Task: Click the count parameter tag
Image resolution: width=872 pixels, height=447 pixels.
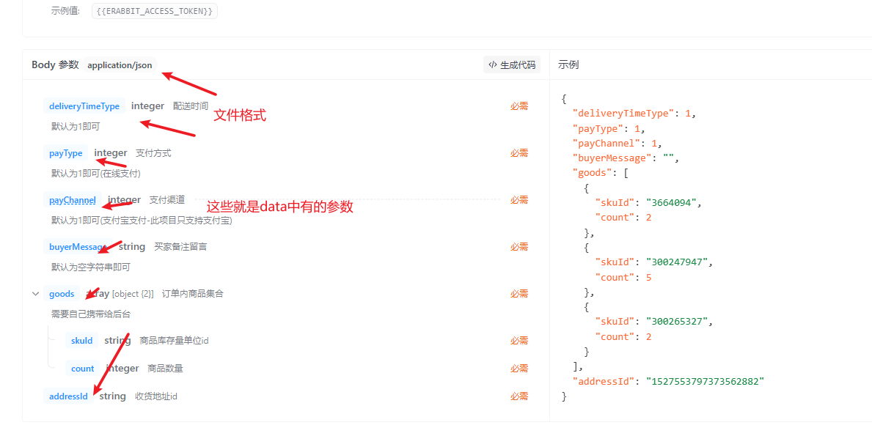Action: [x=83, y=368]
